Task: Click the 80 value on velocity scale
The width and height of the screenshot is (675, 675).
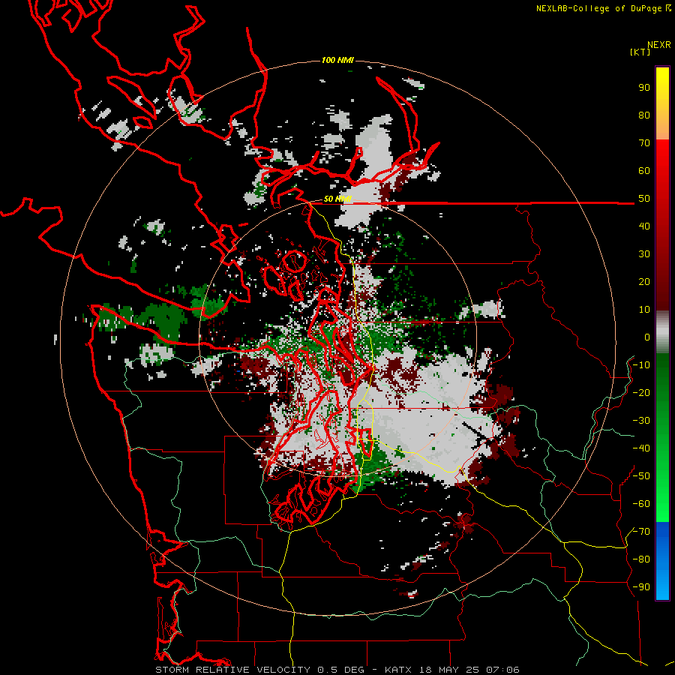Action: pyautogui.click(x=644, y=115)
